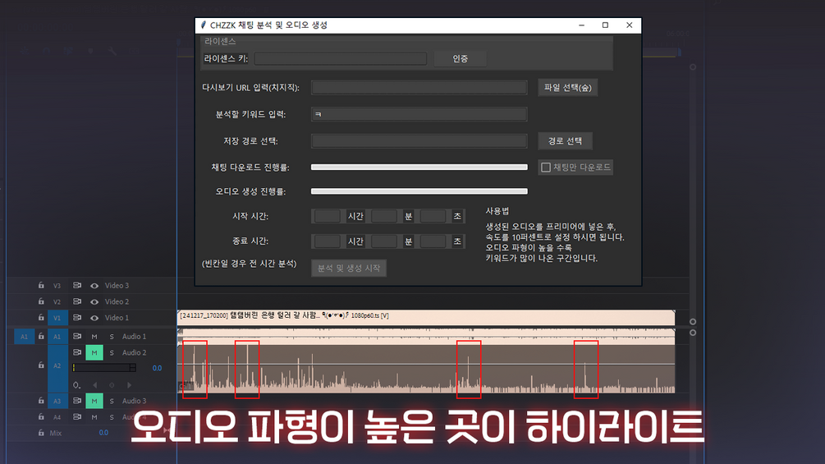Click the 시작 시간 hour field
Screen dimensions: 825x464
click(328, 216)
